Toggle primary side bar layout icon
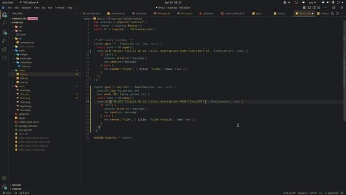This screenshot has height=195, width=346. (x=304, y=8)
